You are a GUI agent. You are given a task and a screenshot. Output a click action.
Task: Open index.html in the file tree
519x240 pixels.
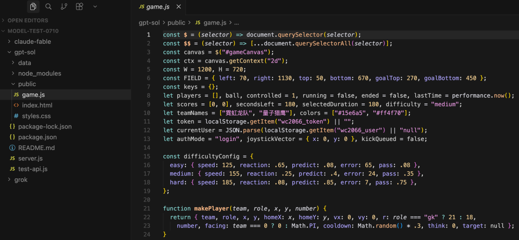65,105
